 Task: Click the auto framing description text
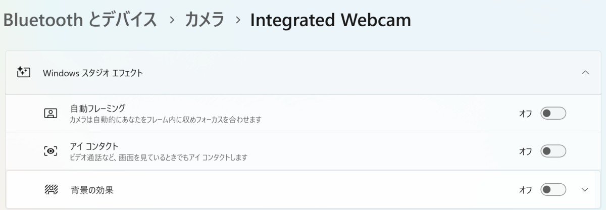(166, 120)
